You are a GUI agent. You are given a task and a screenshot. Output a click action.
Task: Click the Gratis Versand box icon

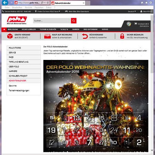pos(10,36)
